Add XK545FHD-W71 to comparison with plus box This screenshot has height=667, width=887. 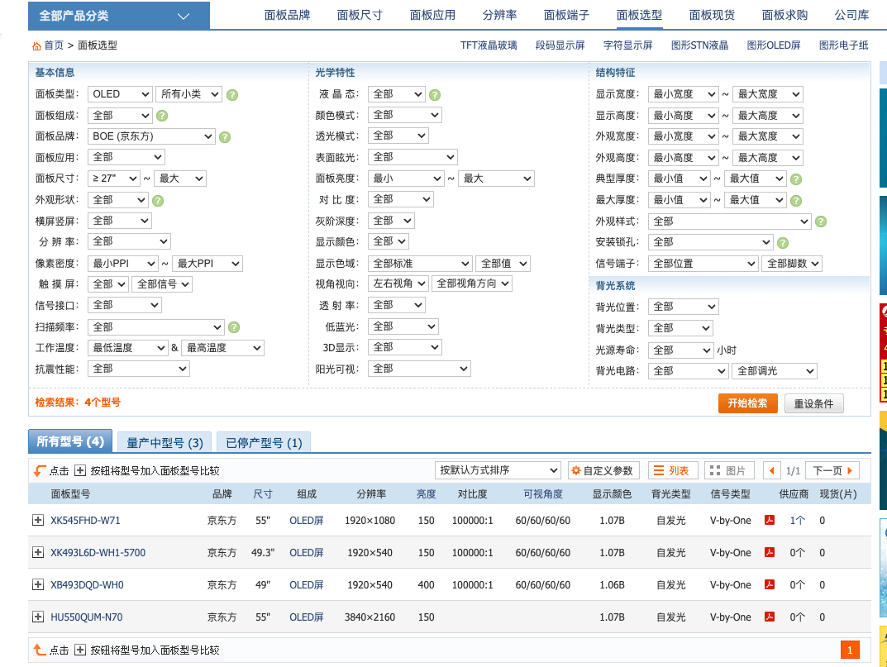tap(38, 520)
